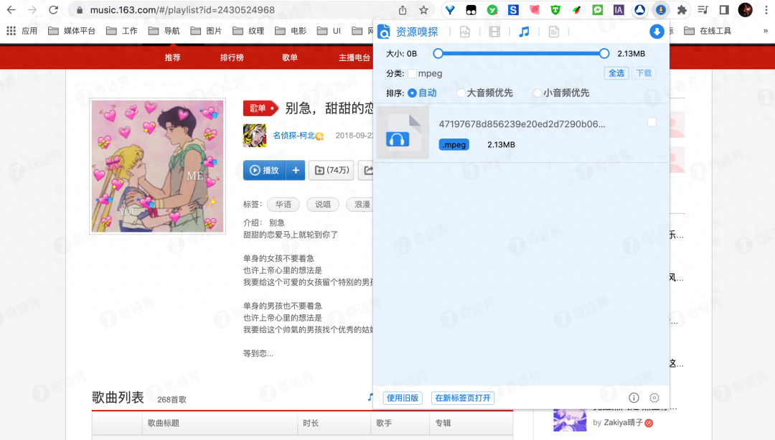This screenshot has width=775, height=440.
Task: Select the 自动 sort radio button
Action: [x=412, y=93]
